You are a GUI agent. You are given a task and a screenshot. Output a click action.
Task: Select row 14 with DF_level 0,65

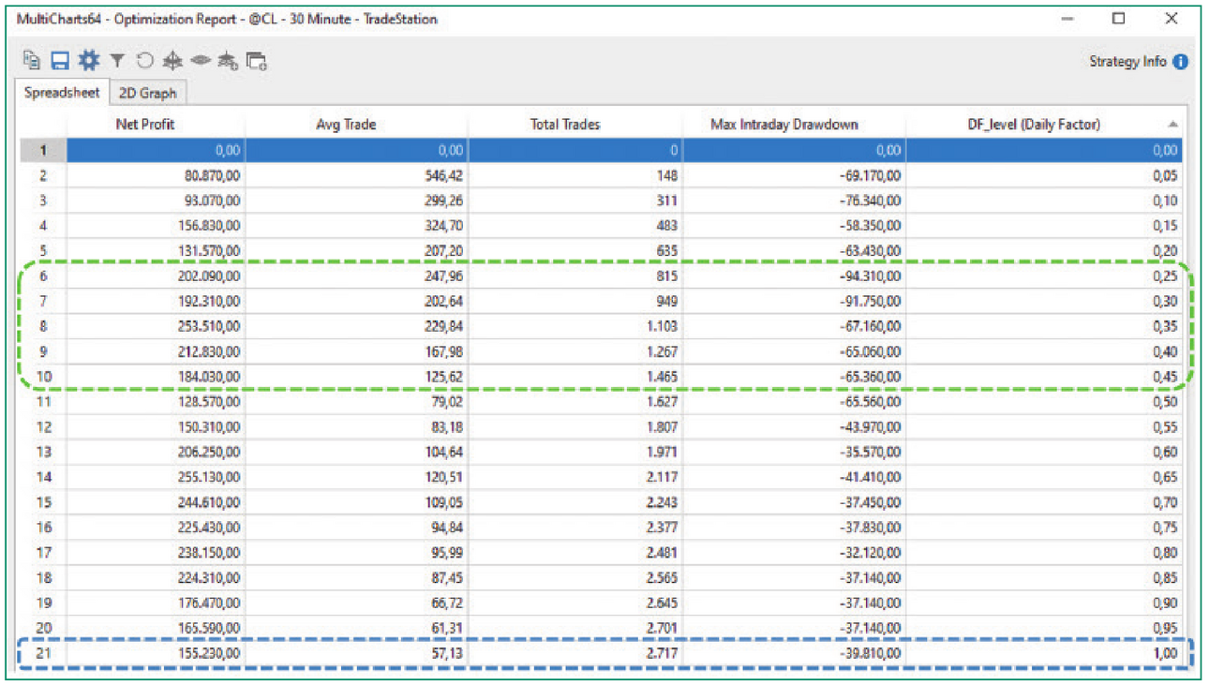click(601, 477)
